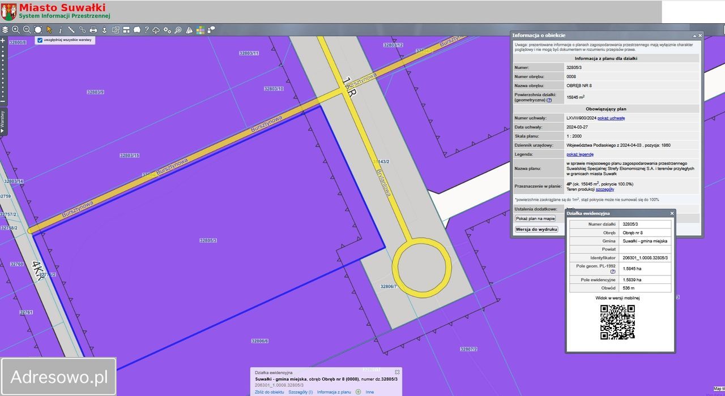Activate the orange arrow selection tool
The height and width of the screenshot is (396, 725).
49,30
